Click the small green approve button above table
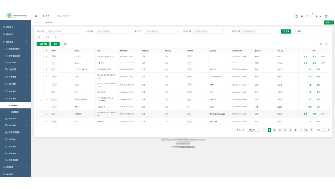335x189 pixels. coord(55,44)
